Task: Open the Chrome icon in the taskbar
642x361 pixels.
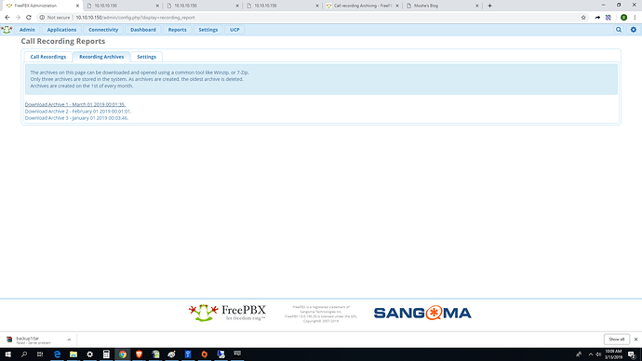Action: pyautogui.click(x=123, y=354)
